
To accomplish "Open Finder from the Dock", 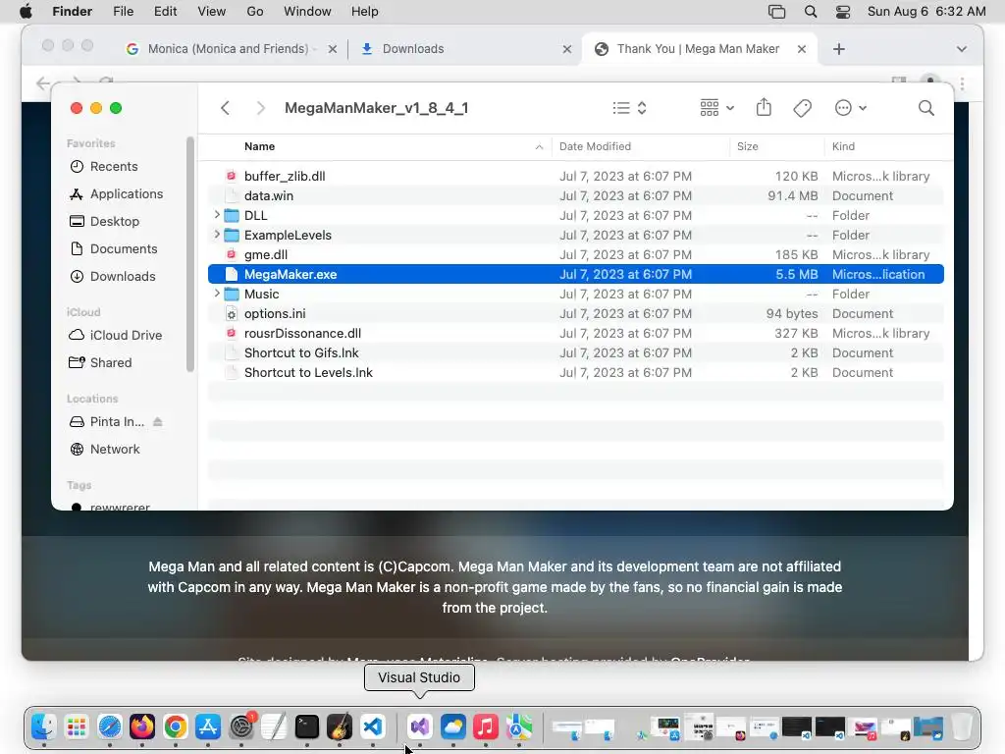I will pos(43,727).
